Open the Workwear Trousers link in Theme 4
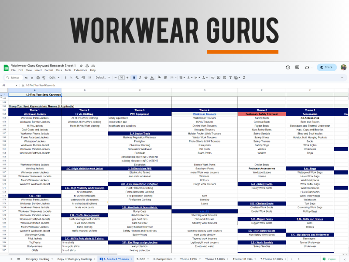The width and height of the screenshot is (349, 262). pyautogui.click(x=205, y=114)
